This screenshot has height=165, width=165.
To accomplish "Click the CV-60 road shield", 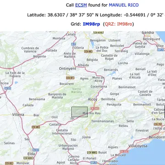I will (x=88, y=51).
